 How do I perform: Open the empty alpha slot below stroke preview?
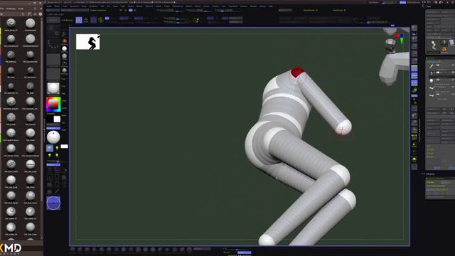[x=53, y=59]
